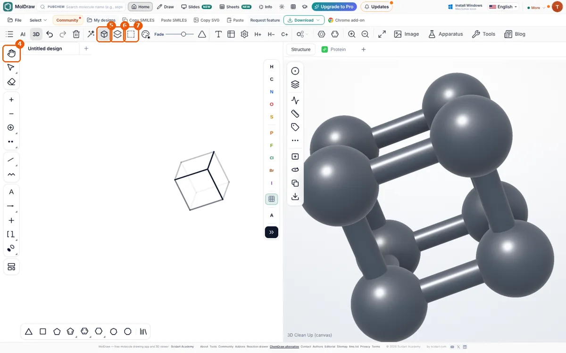566x353 pixels.
Task: Select the negative charge minus tool
Action: click(x=11, y=114)
